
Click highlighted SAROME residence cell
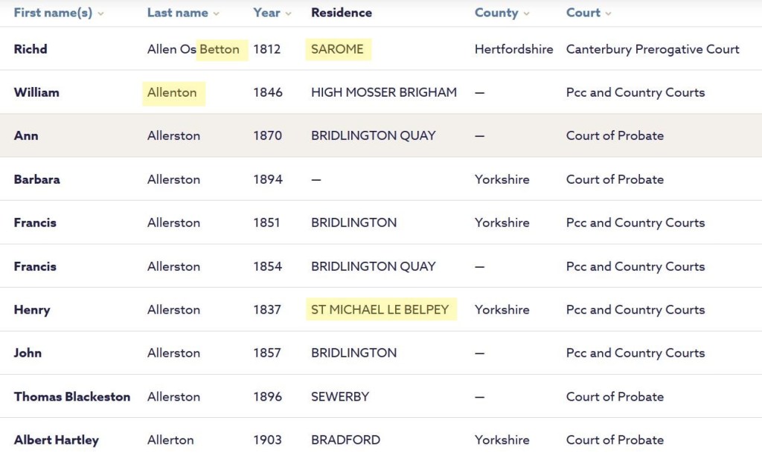338,49
